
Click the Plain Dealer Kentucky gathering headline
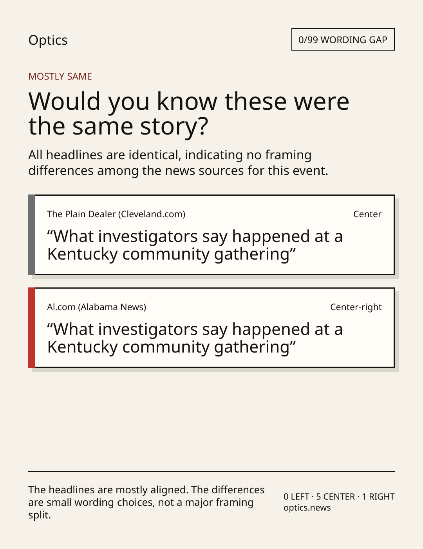(x=195, y=245)
